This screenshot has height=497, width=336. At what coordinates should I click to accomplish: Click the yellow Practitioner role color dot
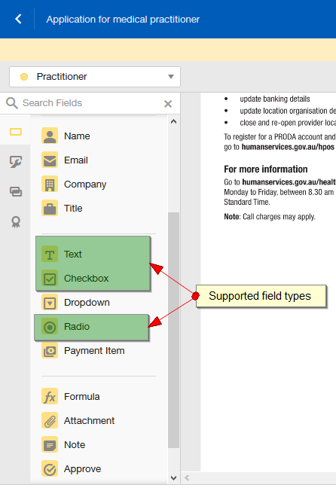coord(24,77)
